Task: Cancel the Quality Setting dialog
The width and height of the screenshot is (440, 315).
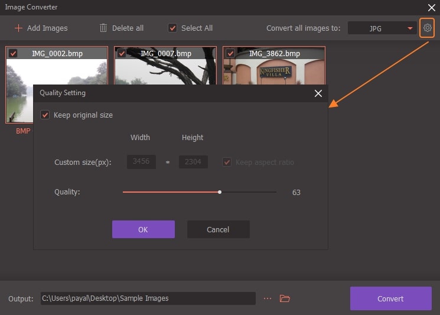Action: 218,229
